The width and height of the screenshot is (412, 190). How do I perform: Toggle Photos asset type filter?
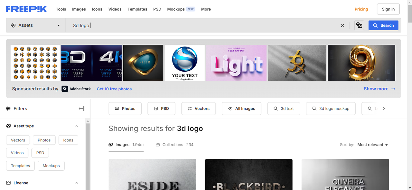(x=44, y=140)
